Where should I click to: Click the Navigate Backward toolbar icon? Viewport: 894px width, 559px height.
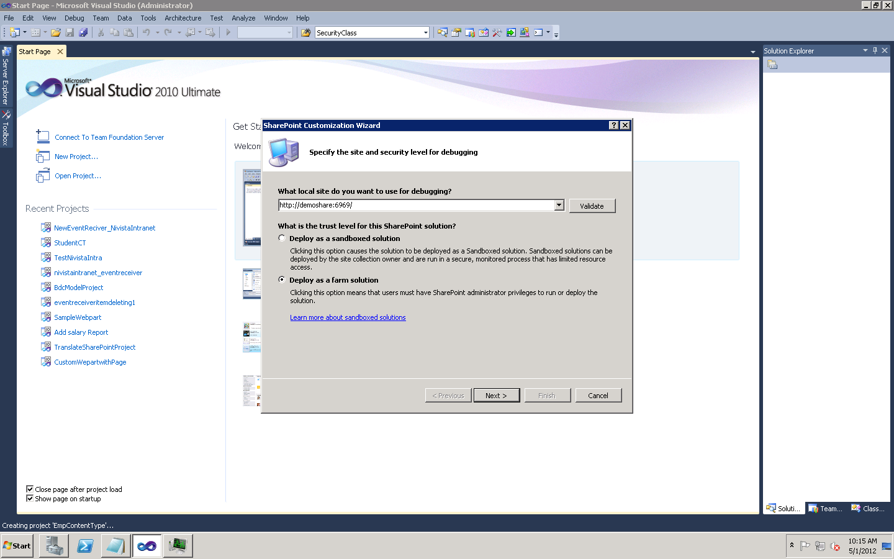coord(191,32)
